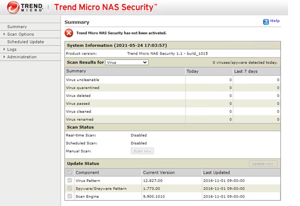
Task: Expand Scan Options in the sidebar
Action: coord(4,34)
